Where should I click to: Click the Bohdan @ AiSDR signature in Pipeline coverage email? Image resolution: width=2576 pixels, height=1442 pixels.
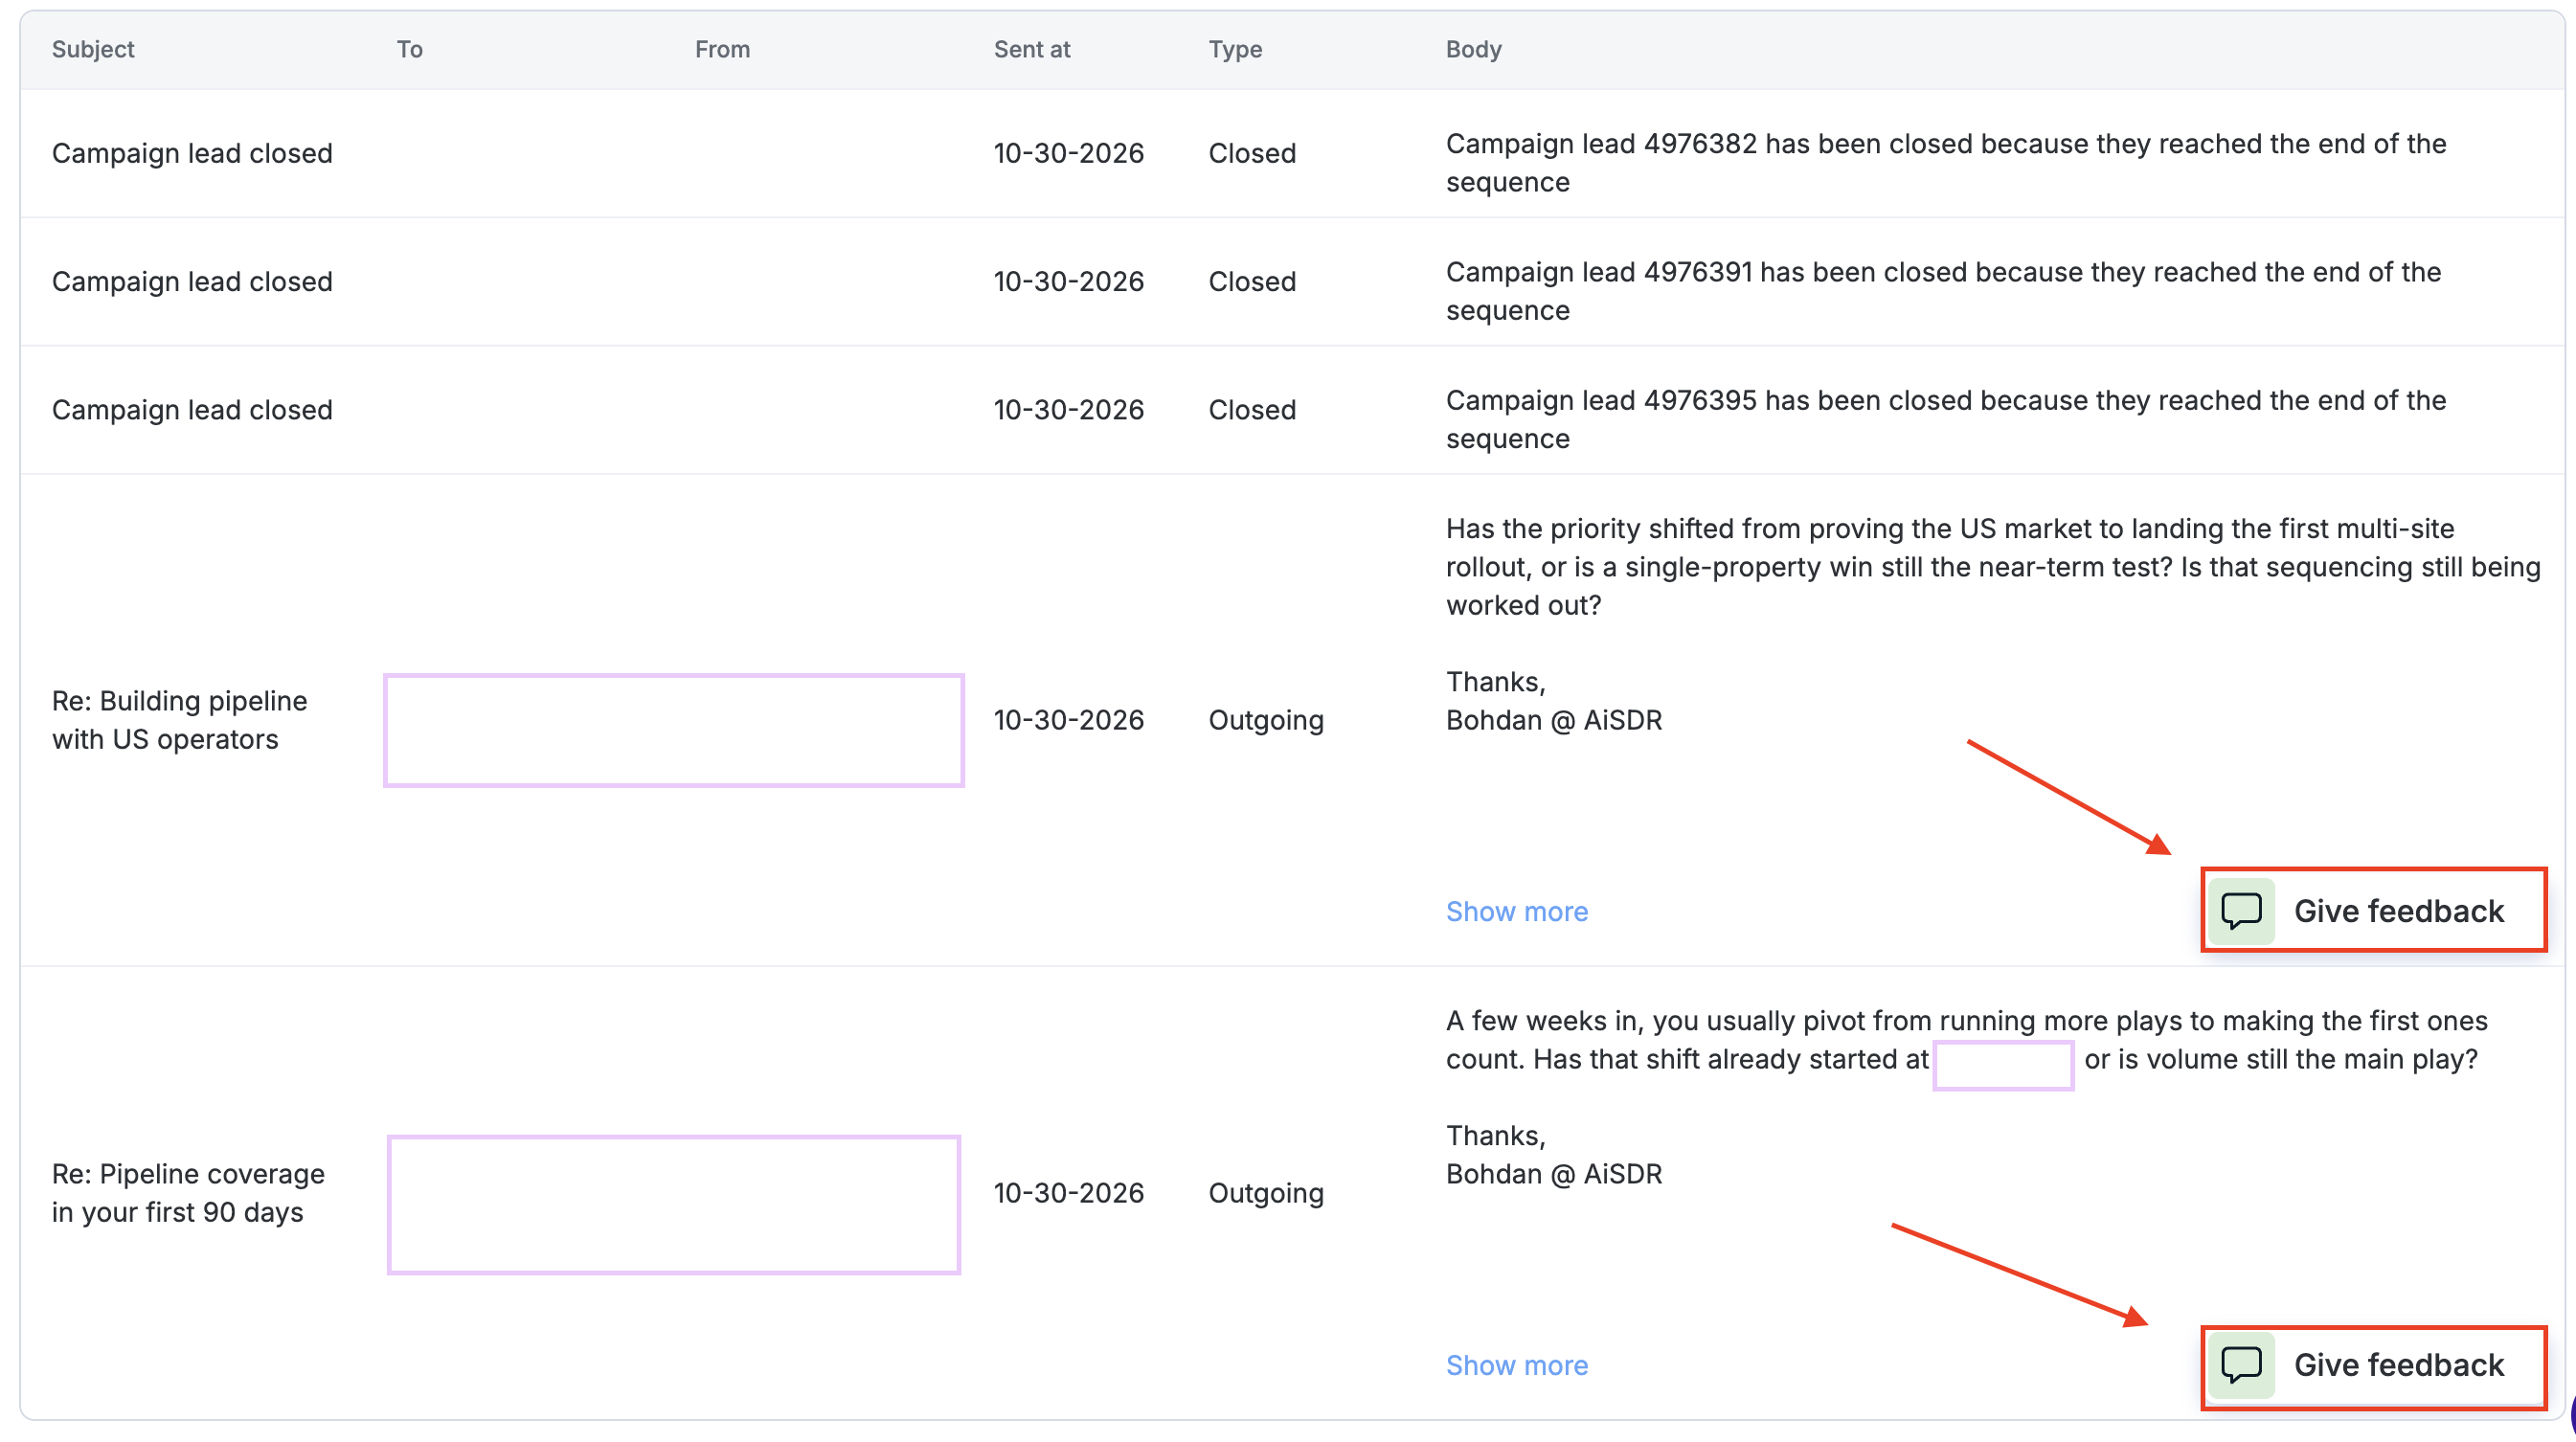(x=1554, y=1174)
